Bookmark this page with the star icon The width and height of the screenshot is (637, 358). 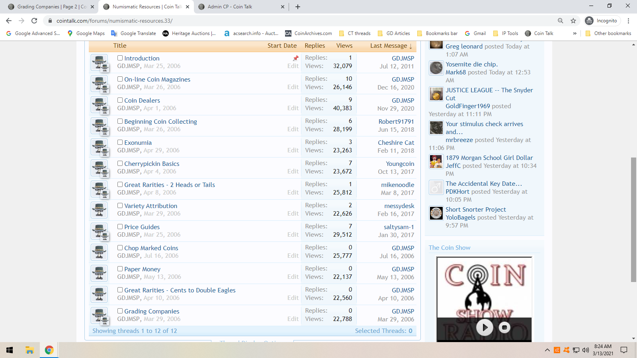(573, 21)
